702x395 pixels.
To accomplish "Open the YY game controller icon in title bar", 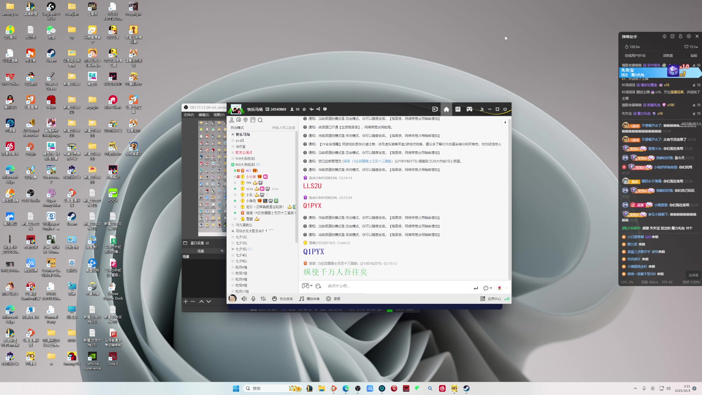I will [469, 109].
